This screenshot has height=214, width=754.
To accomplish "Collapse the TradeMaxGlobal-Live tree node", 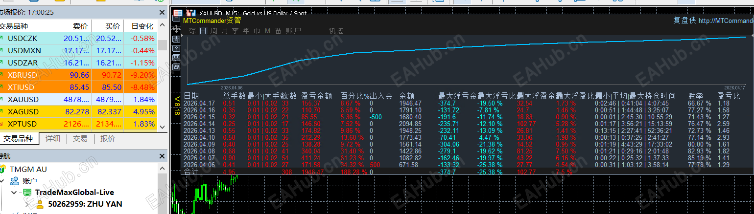I will pos(15,193).
